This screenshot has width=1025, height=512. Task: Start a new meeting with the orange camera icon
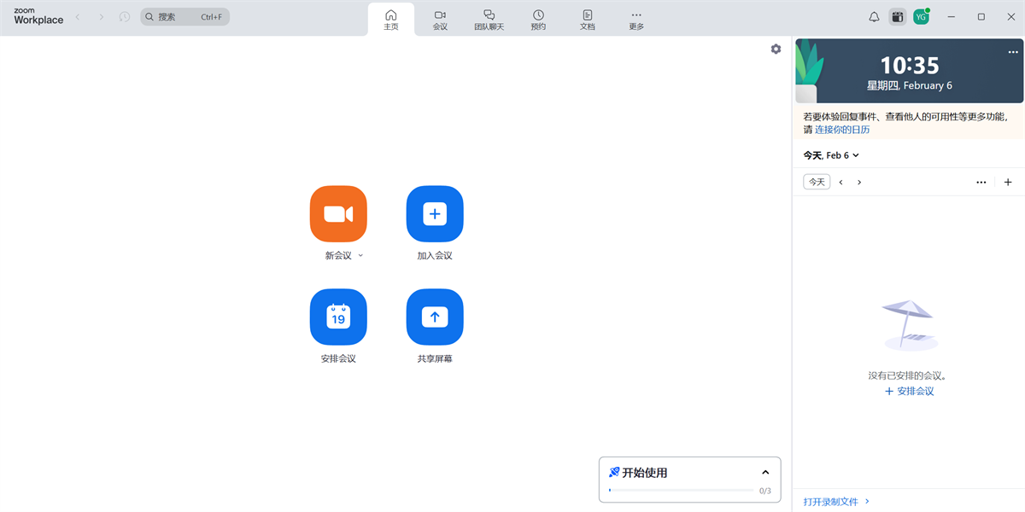point(338,213)
